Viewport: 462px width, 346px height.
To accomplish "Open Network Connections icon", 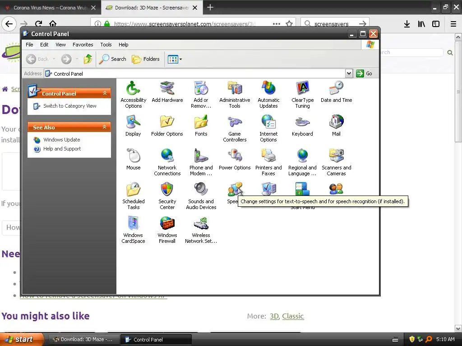I will [x=167, y=162].
